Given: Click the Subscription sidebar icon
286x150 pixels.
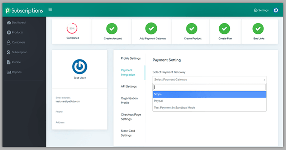Looking at the screenshot, I should 9,52.
